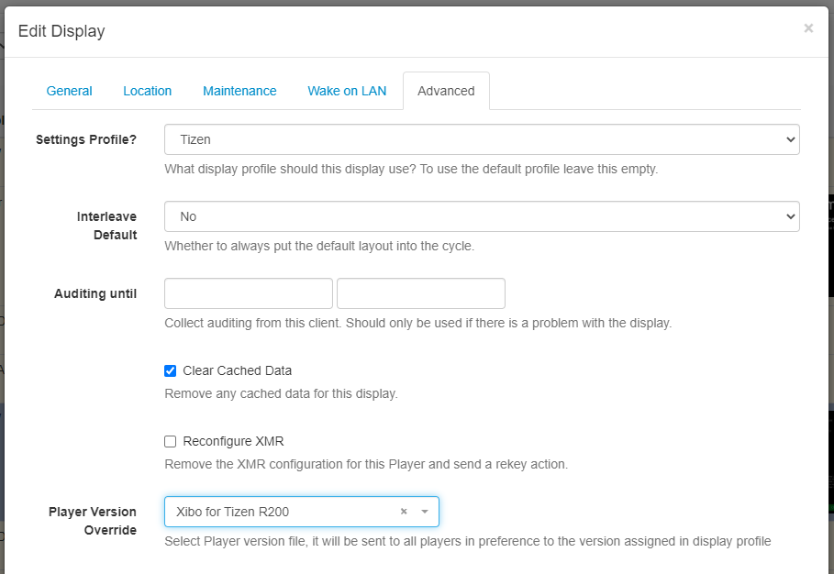Select the Wake on LAN tab
This screenshot has width=834, height=574.
(x=347, y=91)
